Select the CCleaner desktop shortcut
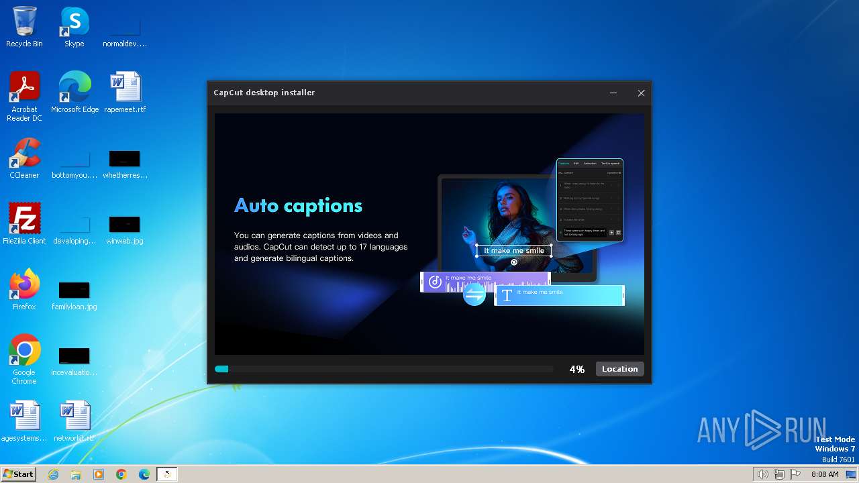The image size is (859, 483). pos(24,158)
